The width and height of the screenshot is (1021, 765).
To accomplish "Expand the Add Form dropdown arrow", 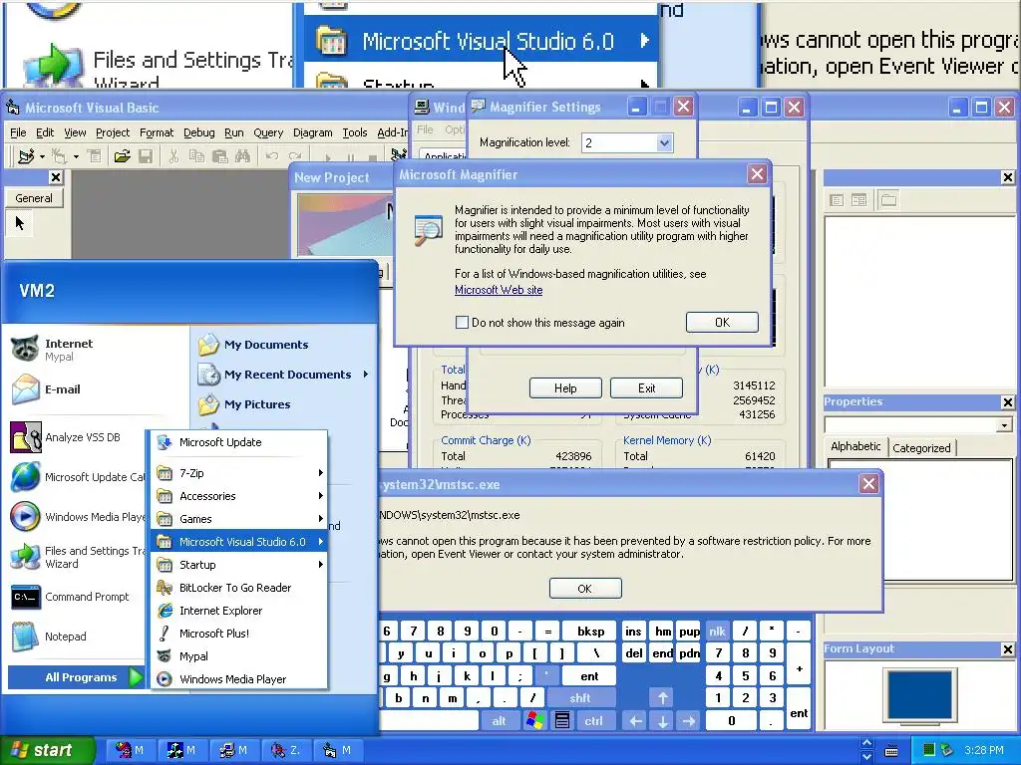I will (x=76, y=156).
